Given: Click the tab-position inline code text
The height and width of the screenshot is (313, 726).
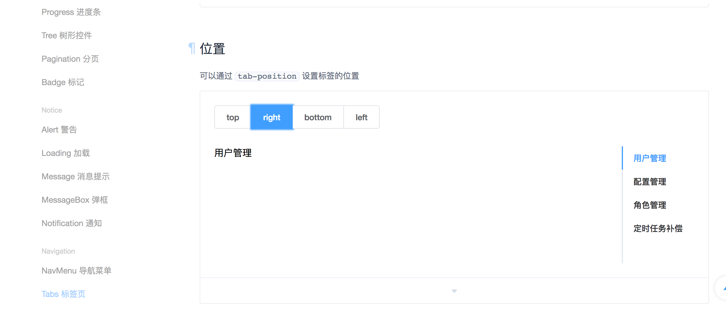Looking at the screenshot, I should tap(267, 76).
